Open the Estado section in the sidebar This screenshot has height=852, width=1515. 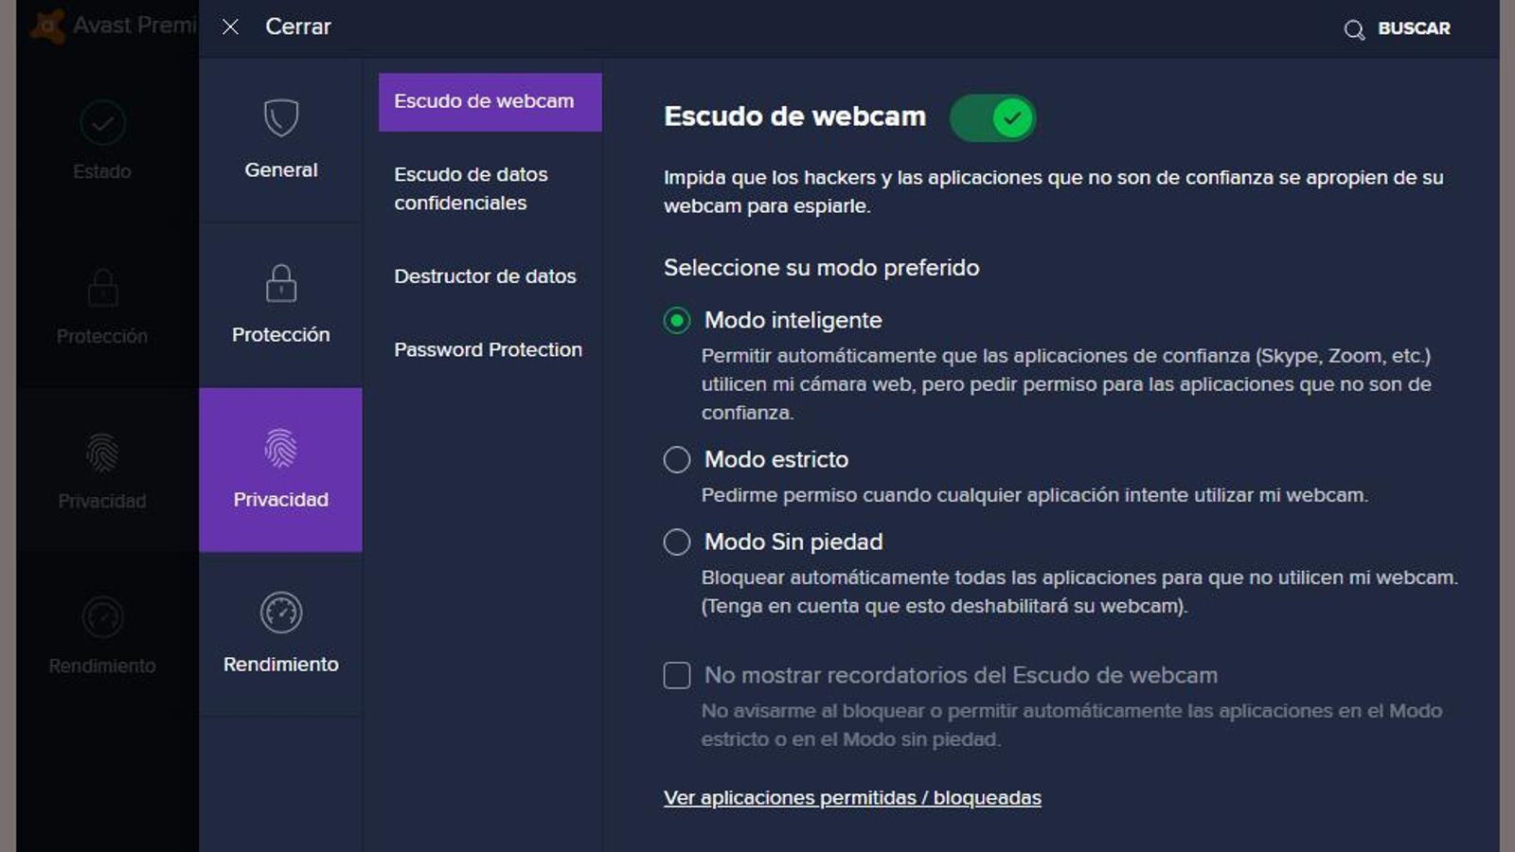click(101, 142)
